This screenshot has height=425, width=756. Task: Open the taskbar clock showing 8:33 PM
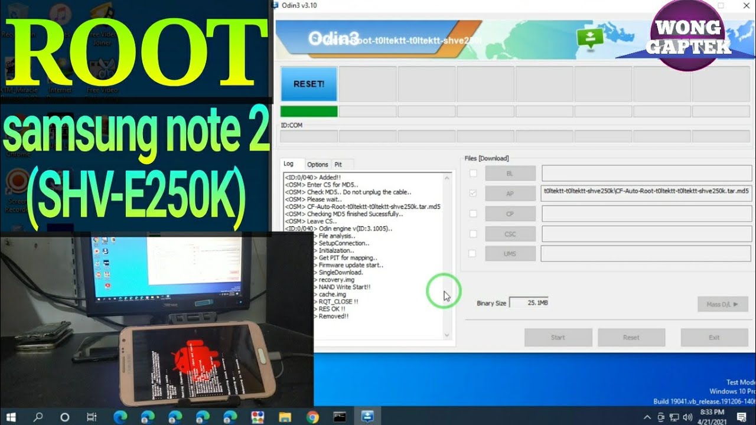712,416
